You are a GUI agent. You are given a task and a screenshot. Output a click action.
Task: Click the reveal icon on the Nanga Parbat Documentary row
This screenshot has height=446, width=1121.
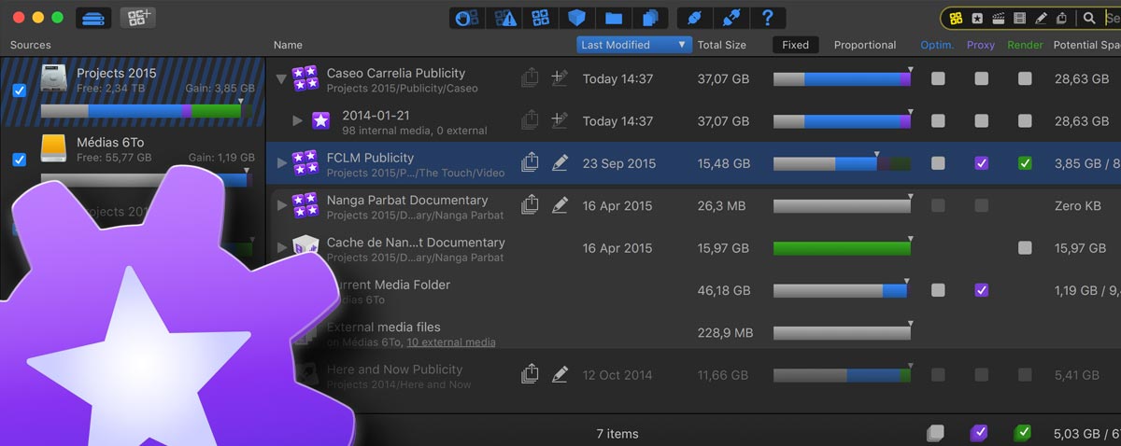[530, 204]
